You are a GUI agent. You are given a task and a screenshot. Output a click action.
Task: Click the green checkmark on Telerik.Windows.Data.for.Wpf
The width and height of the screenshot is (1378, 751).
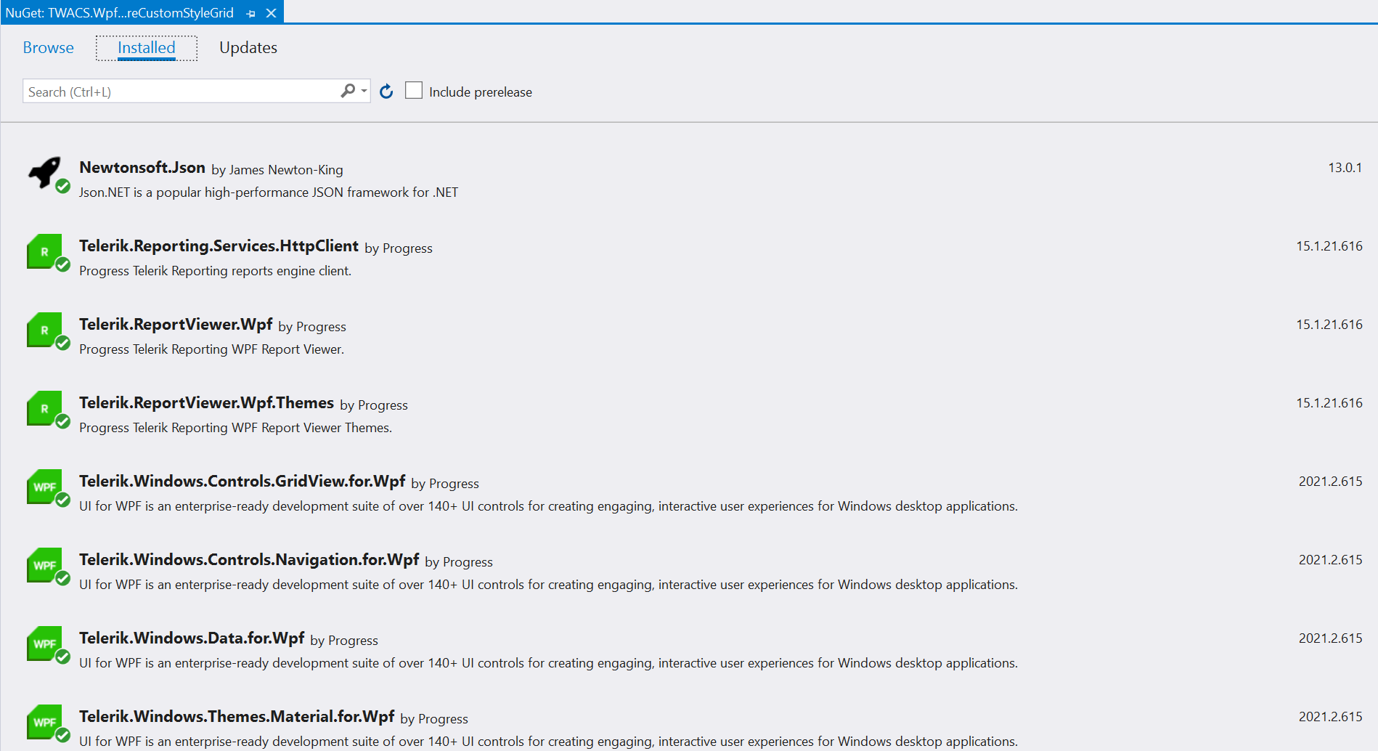point(63,657)
